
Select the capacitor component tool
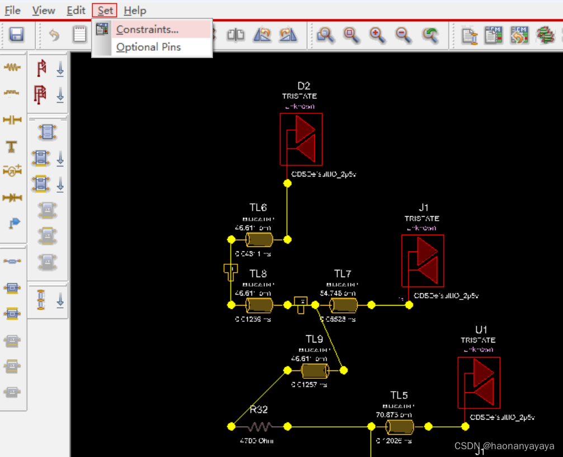12,120
